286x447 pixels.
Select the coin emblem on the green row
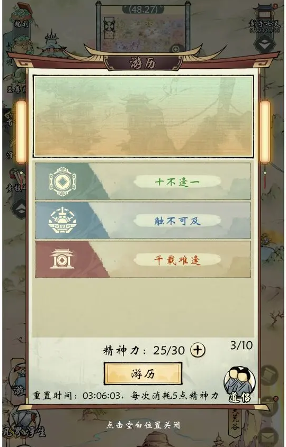click(62, 181)
